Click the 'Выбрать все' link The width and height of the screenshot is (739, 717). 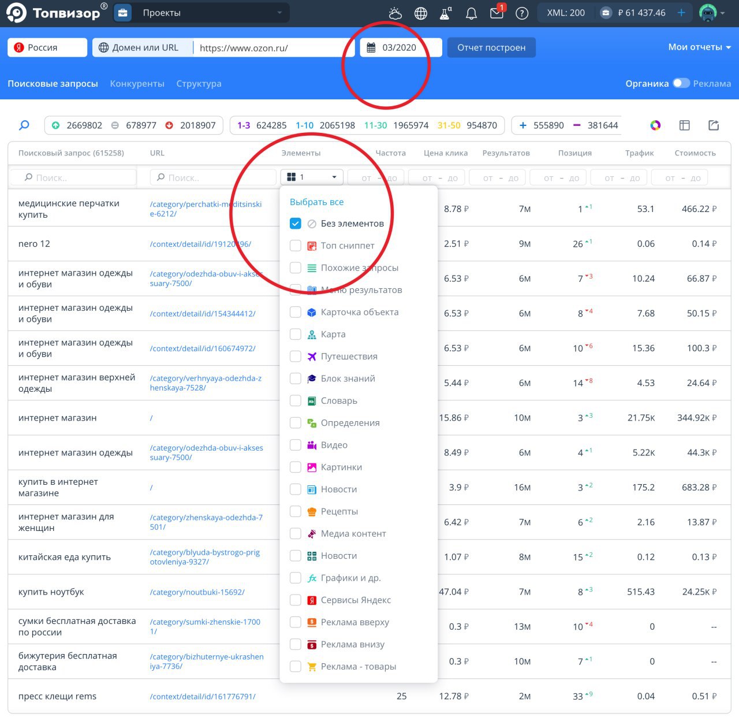pos(316,202)
